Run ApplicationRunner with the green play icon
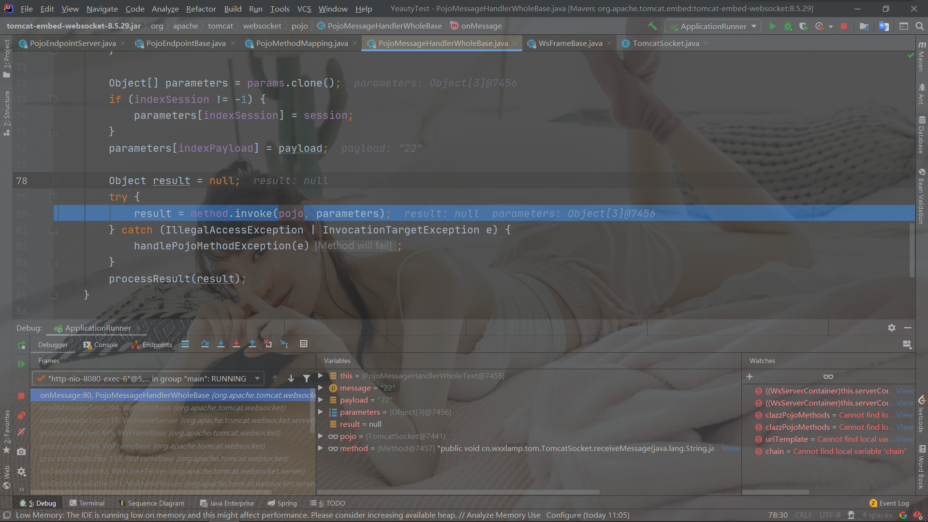Viewport: 928px width, 522px height. point(772,26)
